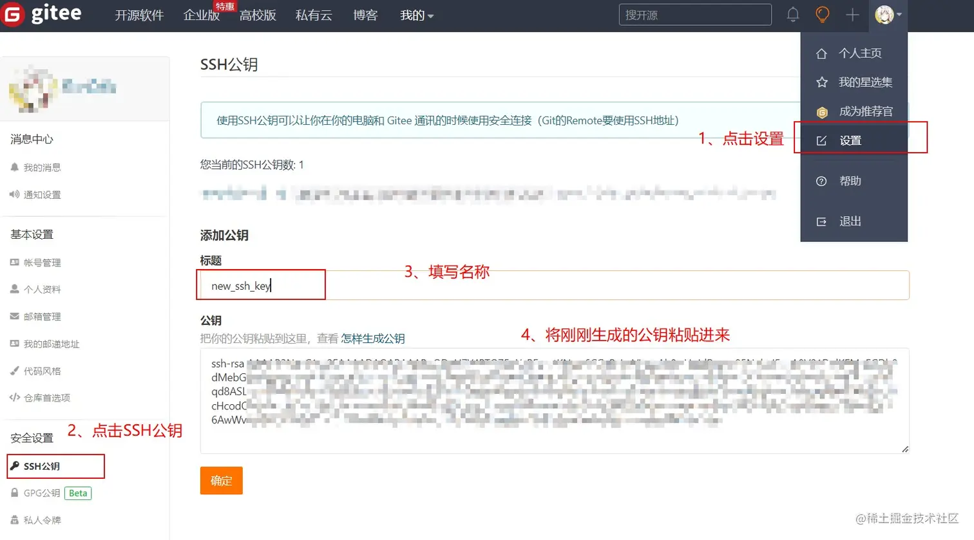Click the question mark icon beside 帮助
Image resolution: width=974 pixels, height=540 pixels.
[821, 182]
